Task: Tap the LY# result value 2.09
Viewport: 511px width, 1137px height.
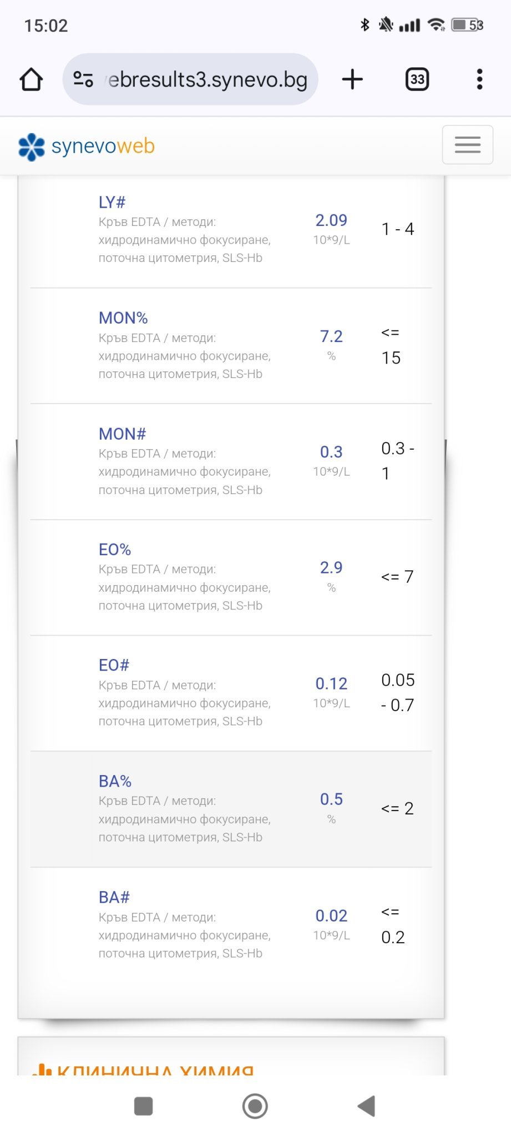Action: click(331, 220)
